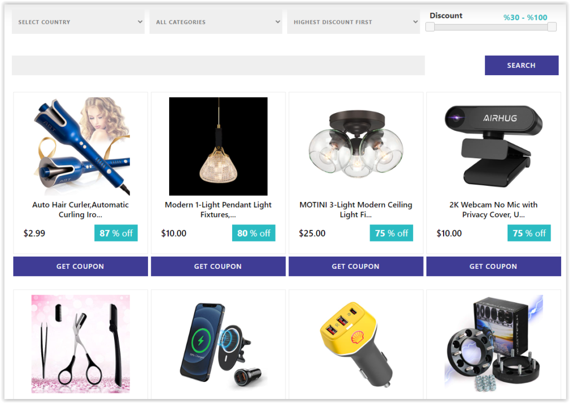Image resolution: width=570 pixels, height=403 pixels.
Task: Get coupon for Modern Pendant Light
Action: pyautogui.click(x=218, y=267)
